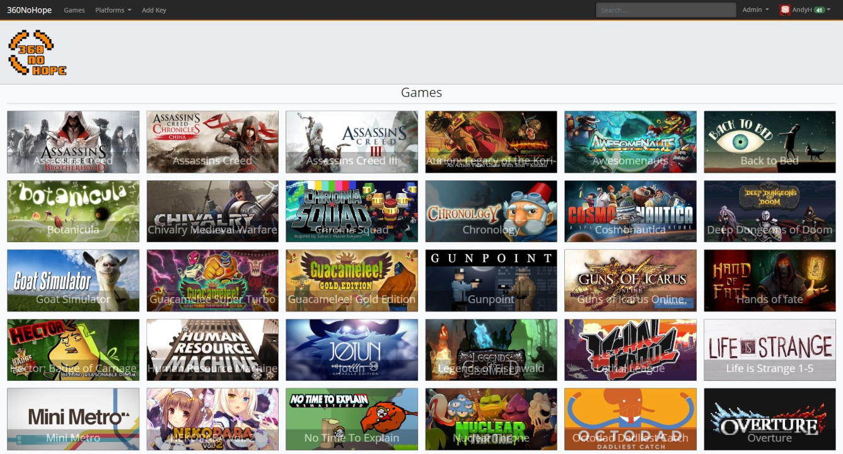
Task: Select Guns of Icarus Online card
Action: 631,281
